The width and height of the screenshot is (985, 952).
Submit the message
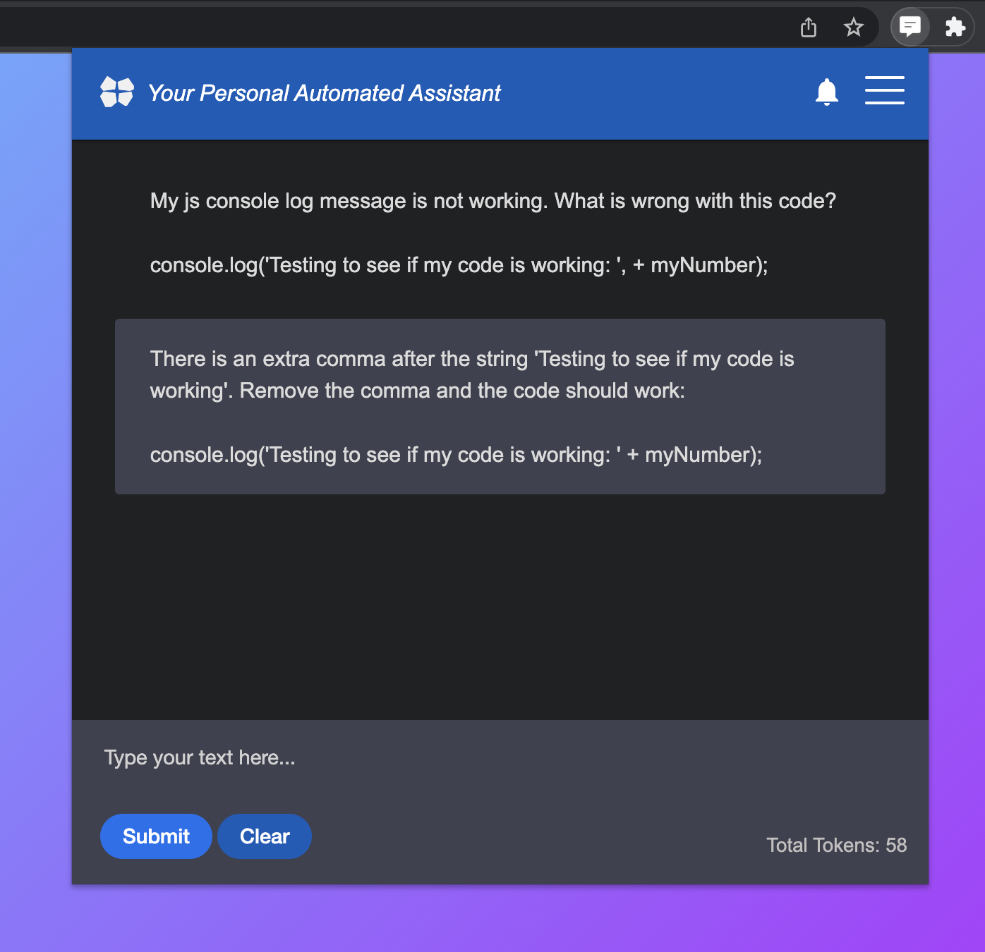[156, 836]
